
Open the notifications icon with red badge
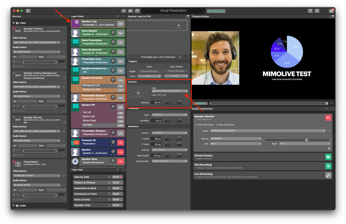click(331, 11)
